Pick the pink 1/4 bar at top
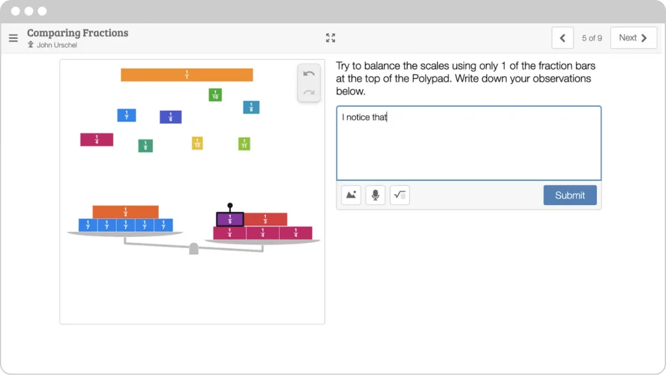This screenshot has height=375, width=666. pyautogui.click(x=97, y=139)
